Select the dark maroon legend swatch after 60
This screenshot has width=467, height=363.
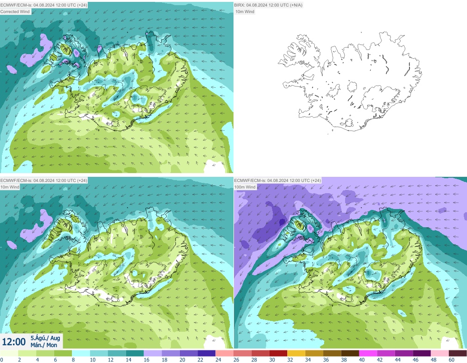(458, 353)
